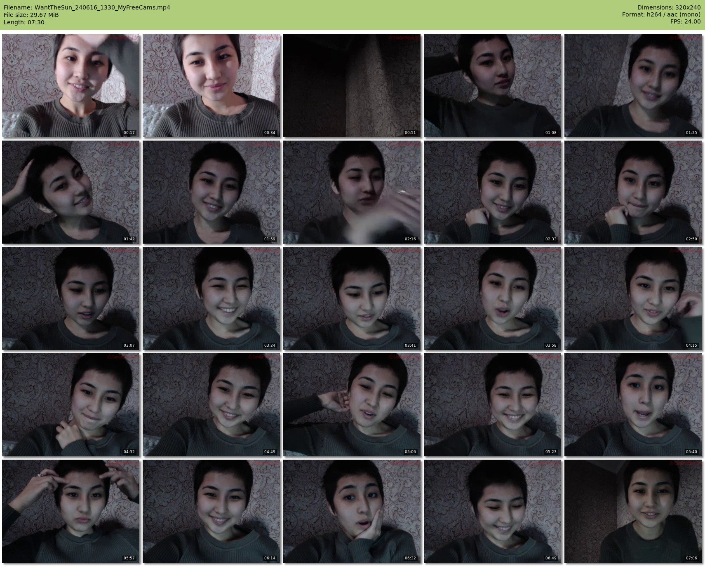Image resolution: width=705 pixels, height=566 pixels.
Task: Select the frame timestamped 01:25
Action: coord(633,86)
